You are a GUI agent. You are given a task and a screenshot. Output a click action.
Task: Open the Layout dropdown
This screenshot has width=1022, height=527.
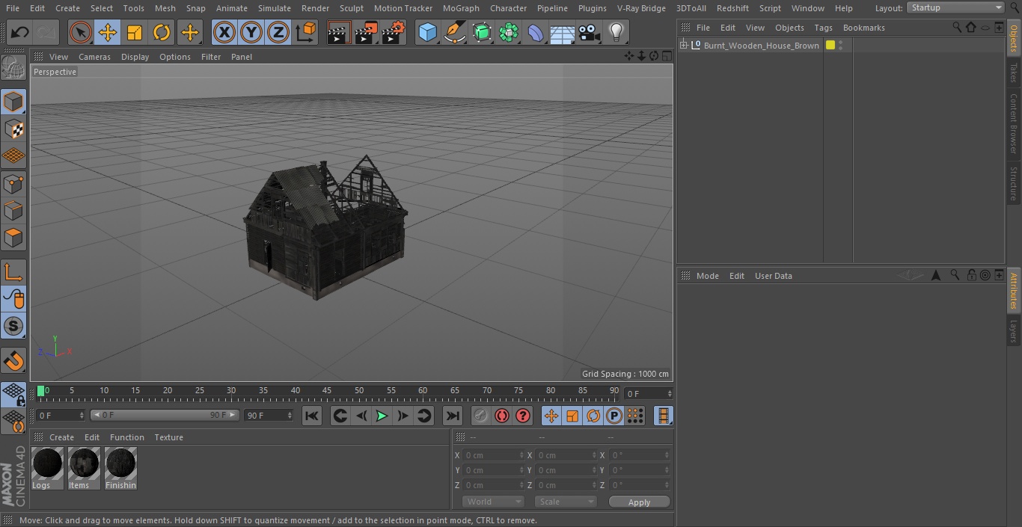pyautogui.click(x=955, y=7)
